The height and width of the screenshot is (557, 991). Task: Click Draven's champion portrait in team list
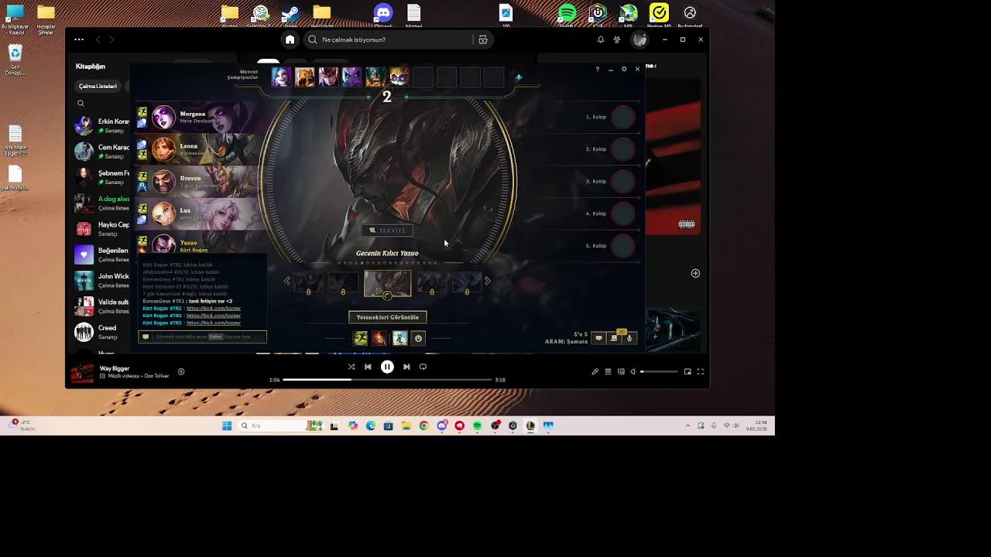pyautogui.click(x=163, y=181)
